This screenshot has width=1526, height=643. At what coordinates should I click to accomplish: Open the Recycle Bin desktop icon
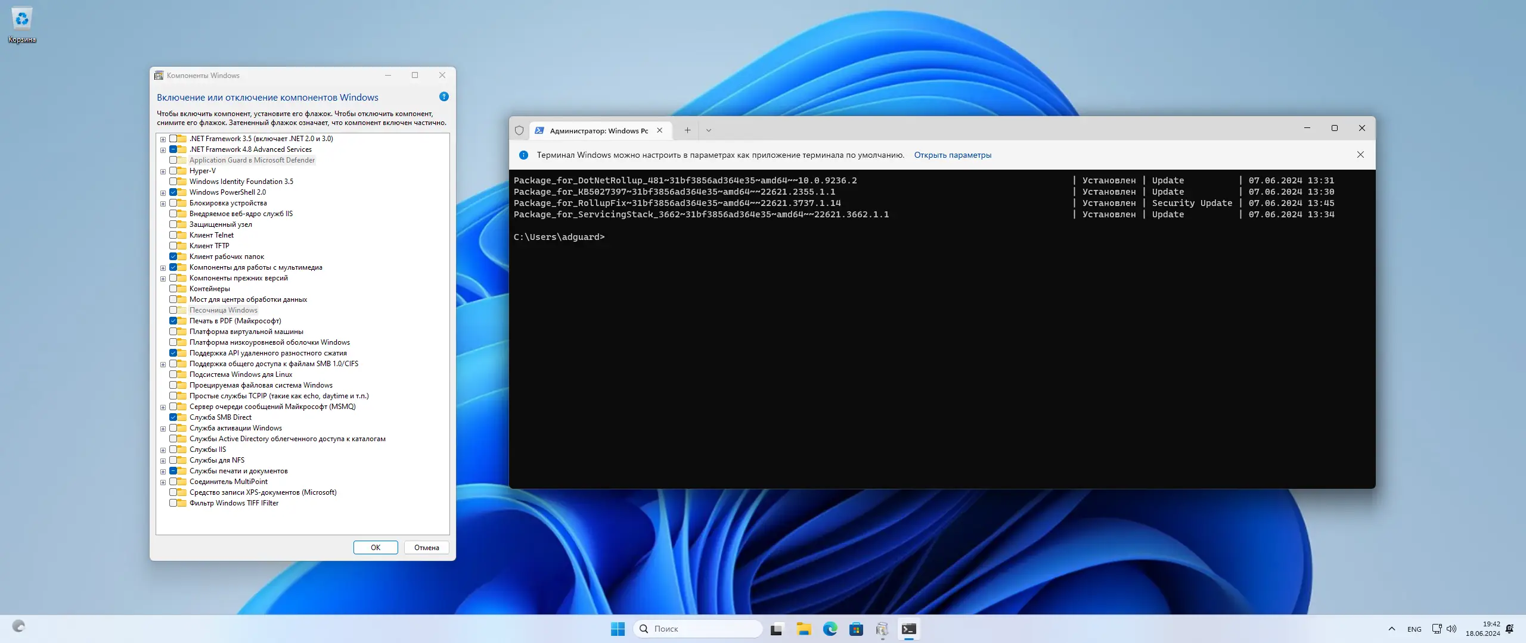pyautogui.click(x=21, y=19)
